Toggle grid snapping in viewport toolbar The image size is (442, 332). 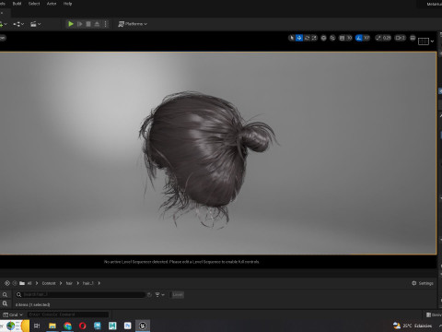342,38
